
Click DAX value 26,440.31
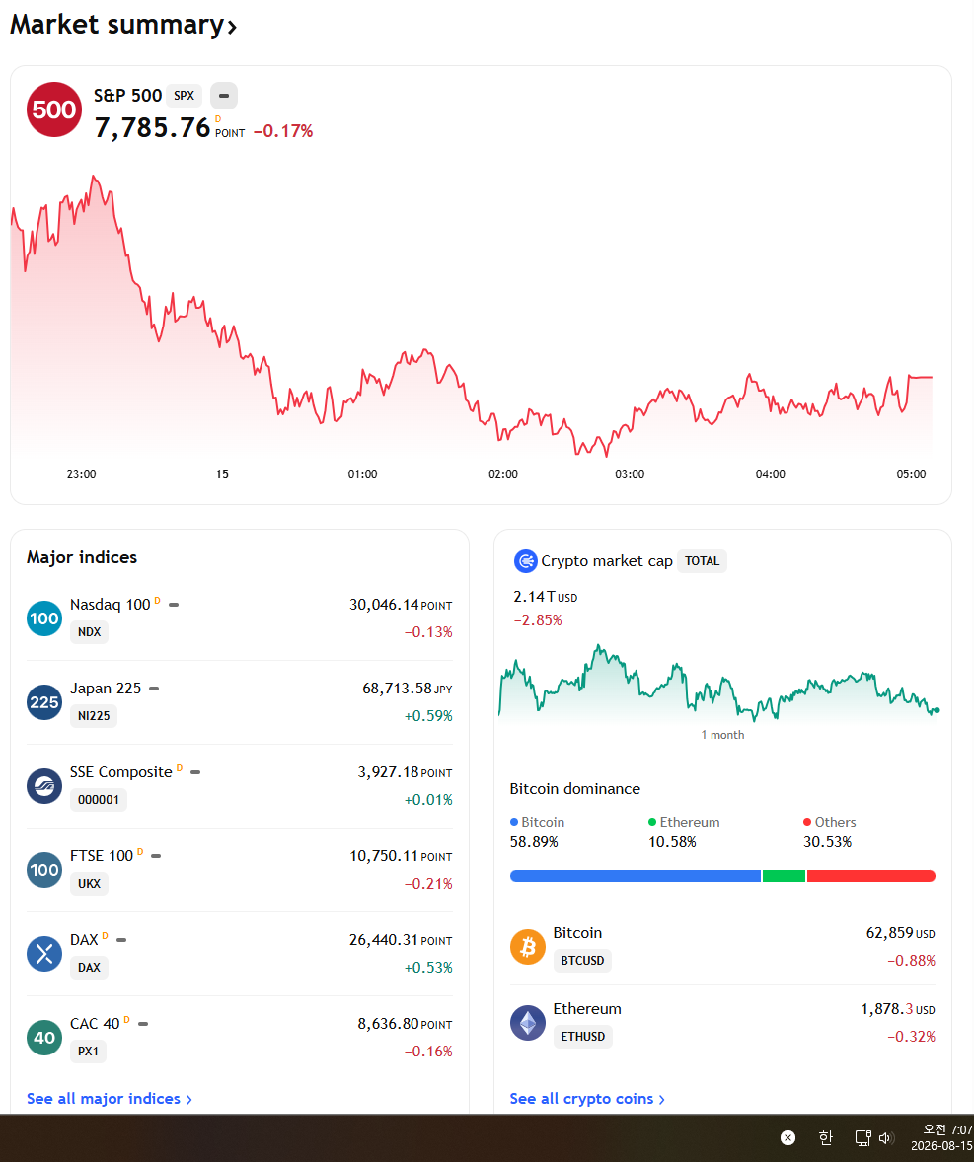pyautogui.click(x=384, y=940)
